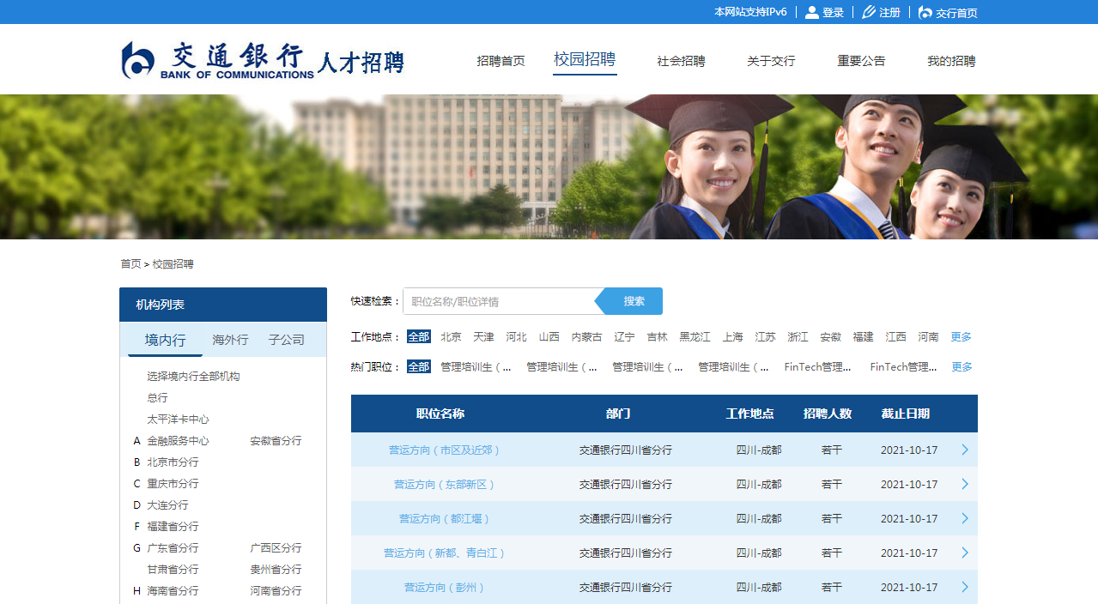Filter work location by 北京

click(x=451, y=337)
